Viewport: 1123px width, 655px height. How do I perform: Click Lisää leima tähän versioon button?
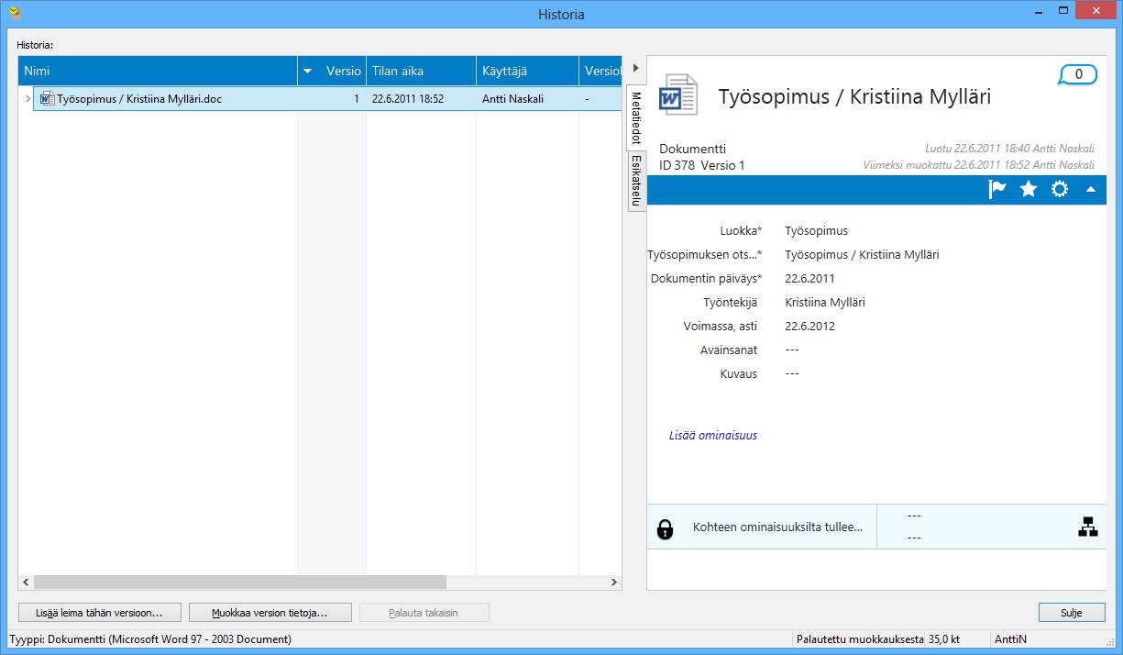pyautogui.click(x=99, y=612)
